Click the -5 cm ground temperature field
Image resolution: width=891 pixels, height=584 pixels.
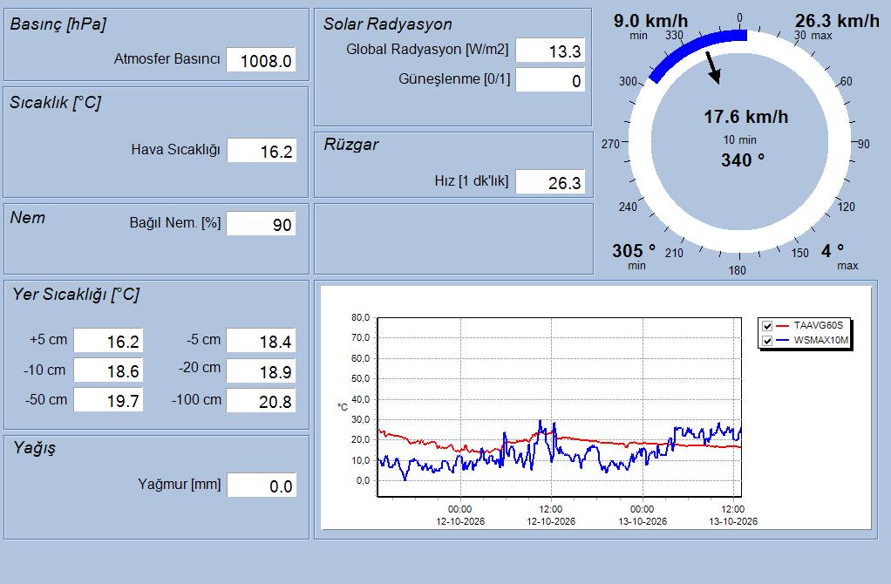(261, 341)
